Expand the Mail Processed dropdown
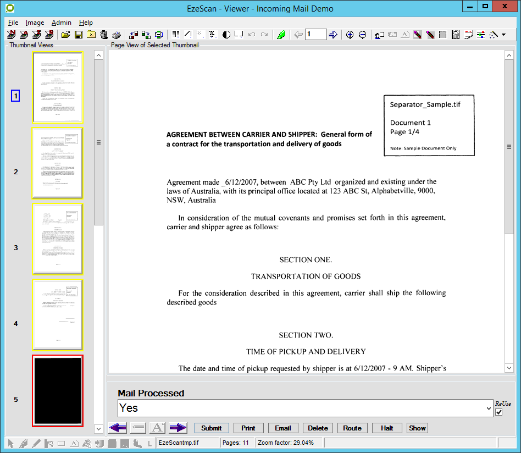The image size is (521, 453). point(488,408)
